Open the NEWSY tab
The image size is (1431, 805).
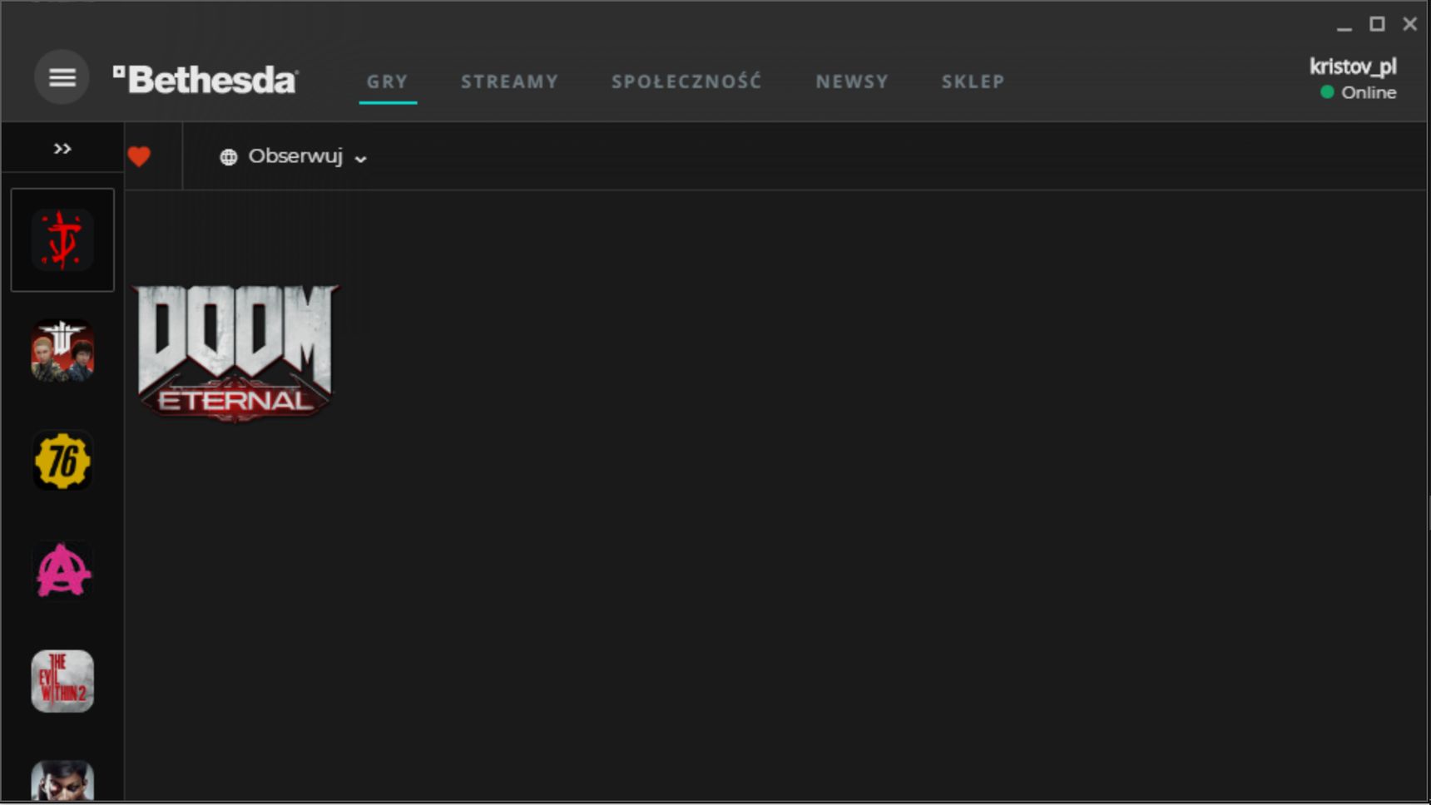(852, 81)
